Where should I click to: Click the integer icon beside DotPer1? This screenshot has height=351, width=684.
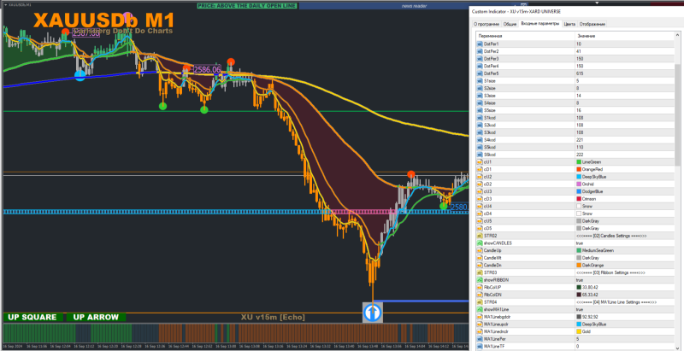click(x=481, y=44)
